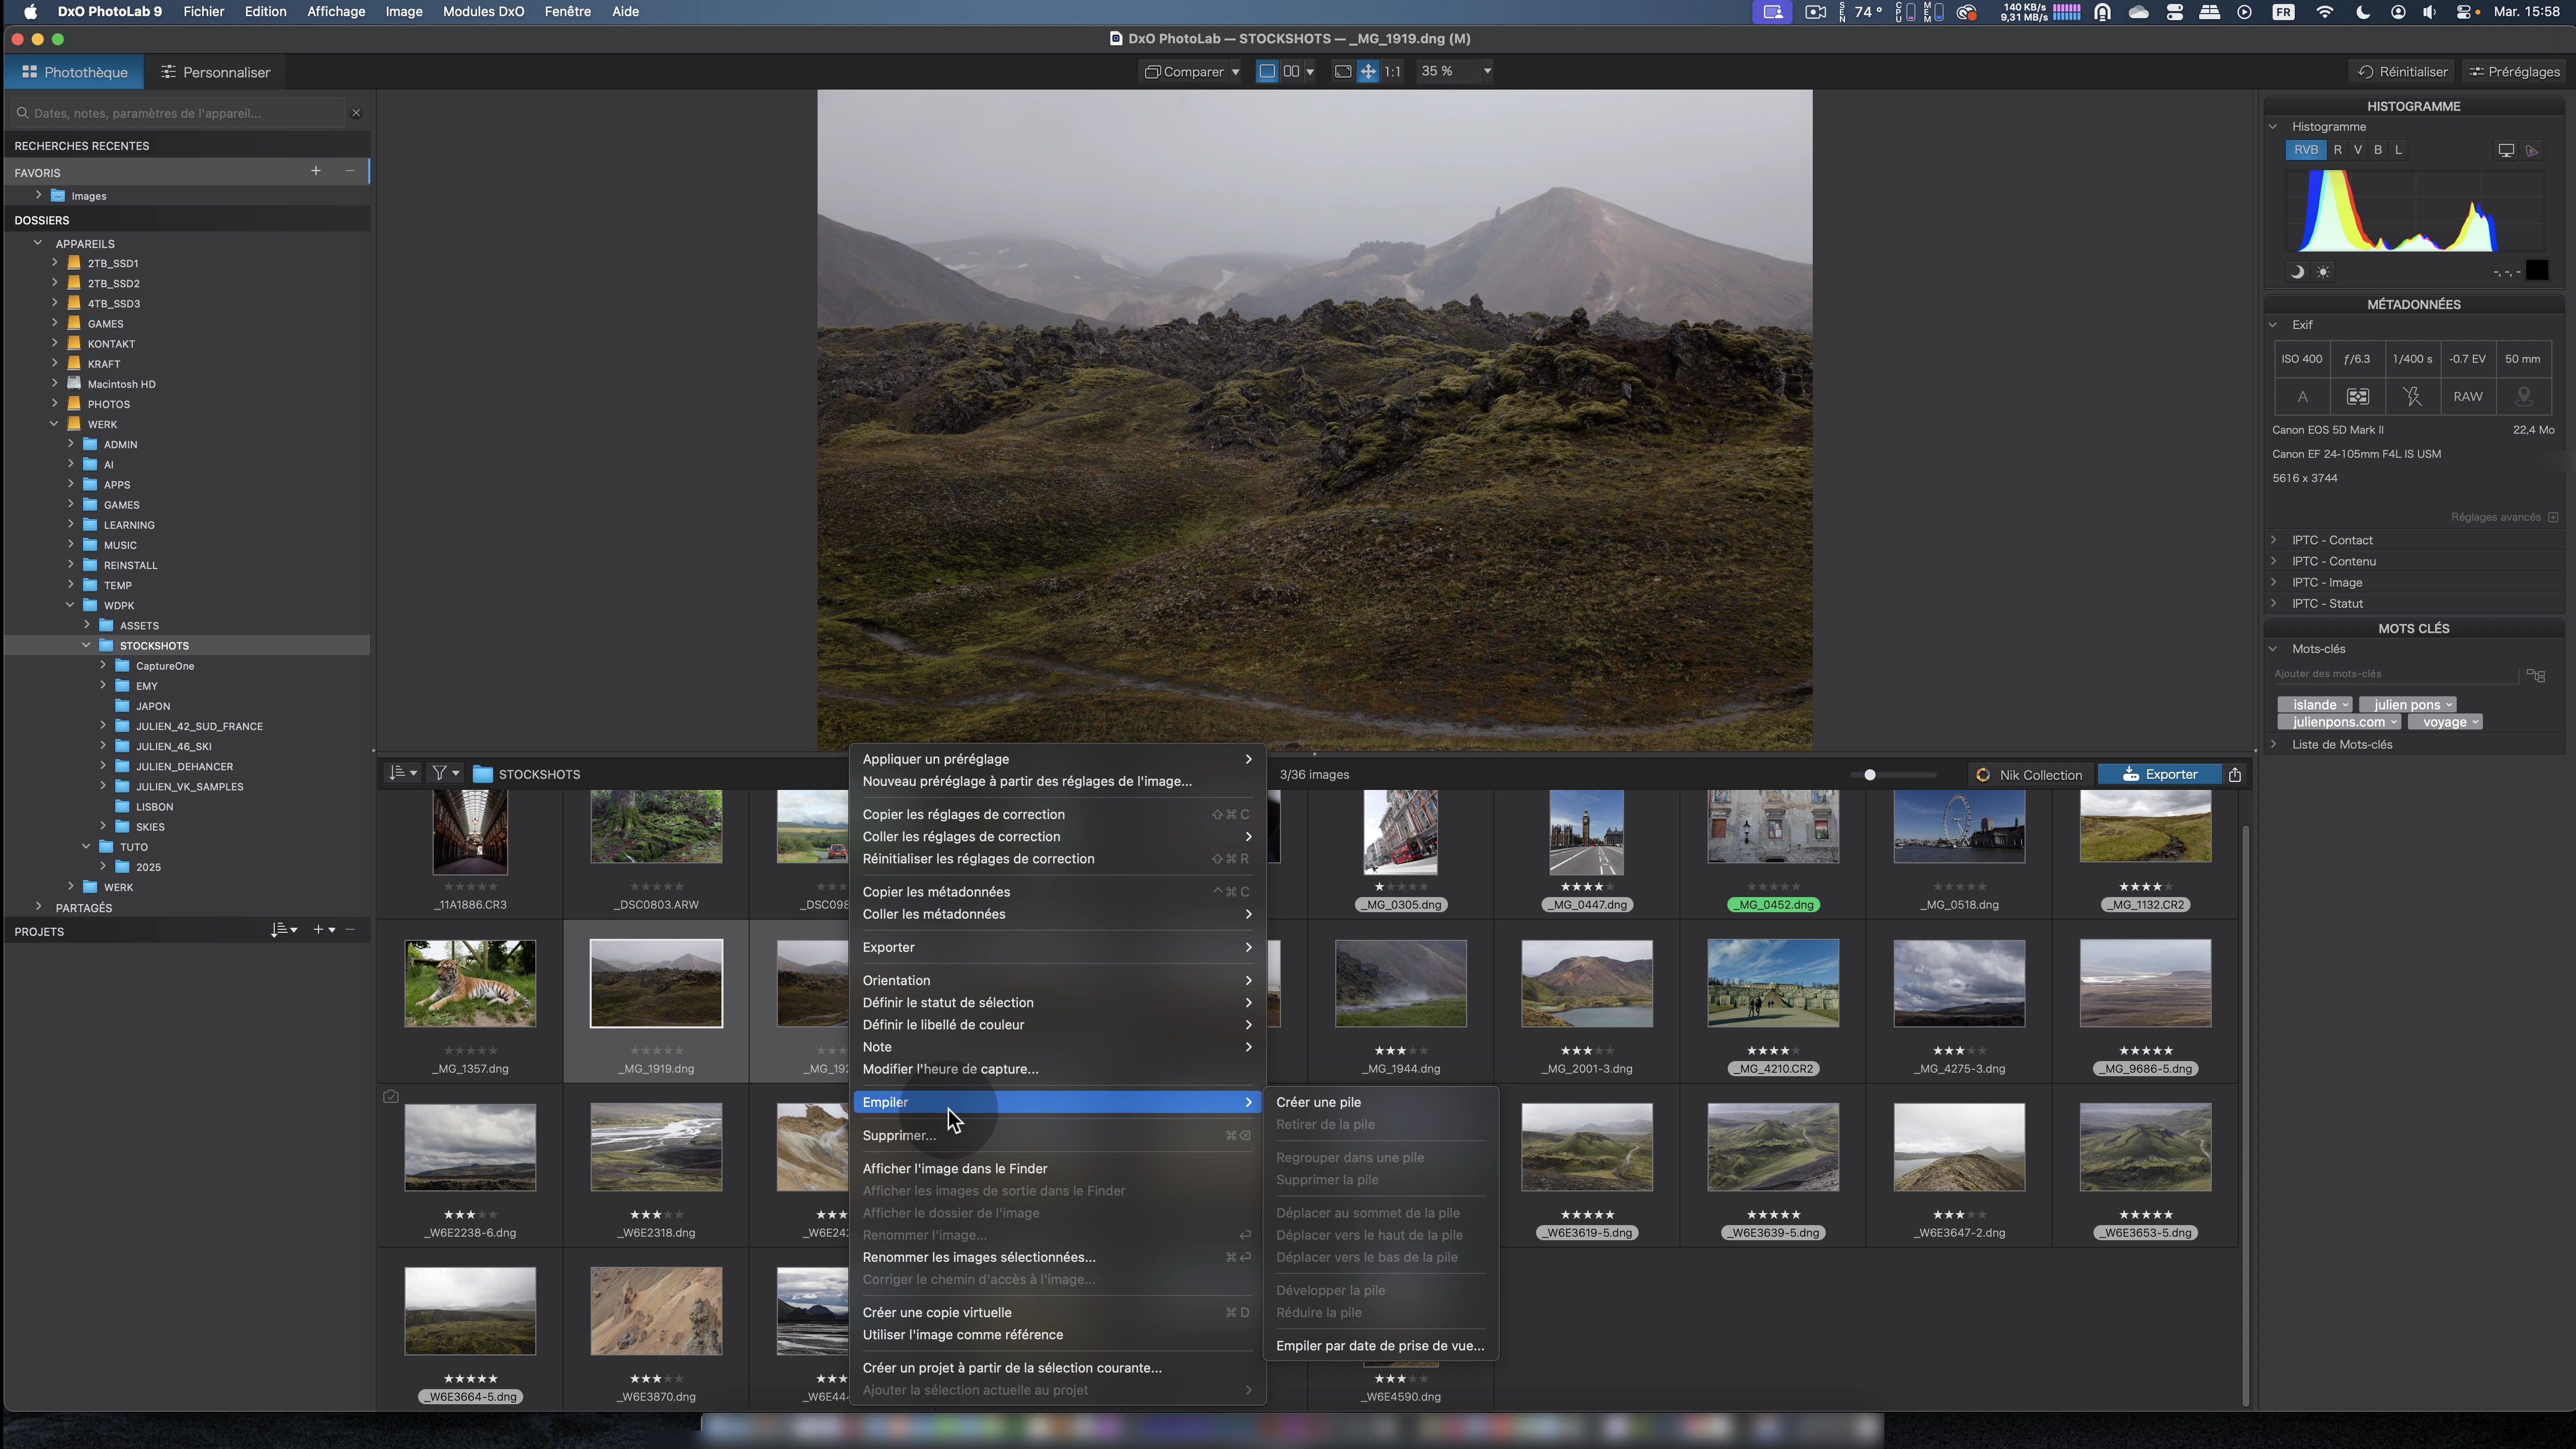Select single image view mode icon

[x=1267, y=71]
